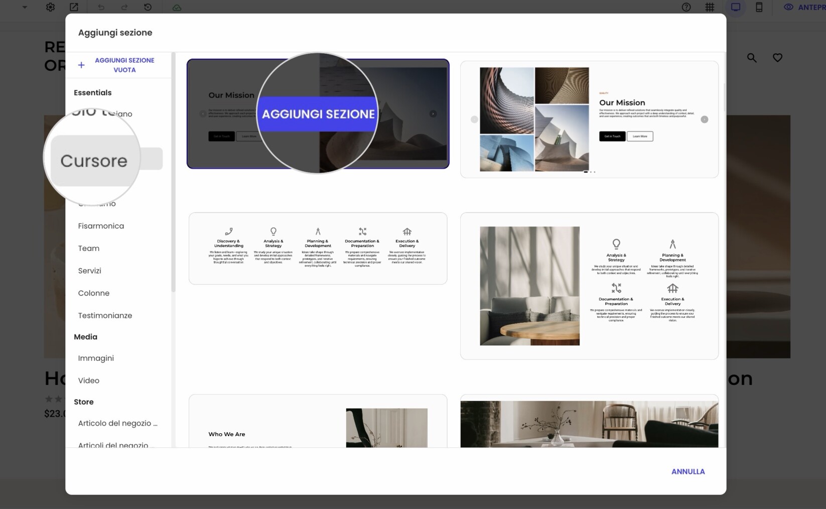
Task: Click the redo arrow icon
Action: pos(124,7)
